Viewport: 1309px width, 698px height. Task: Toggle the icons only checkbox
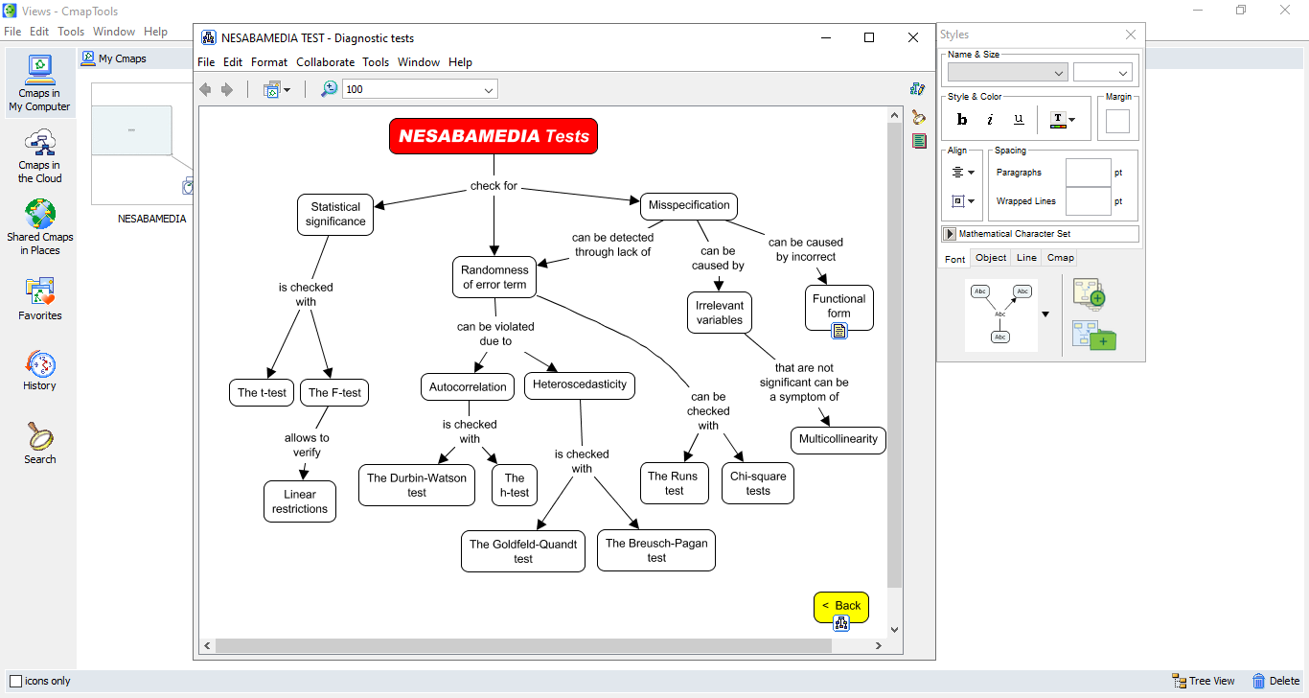coord(15,681)
